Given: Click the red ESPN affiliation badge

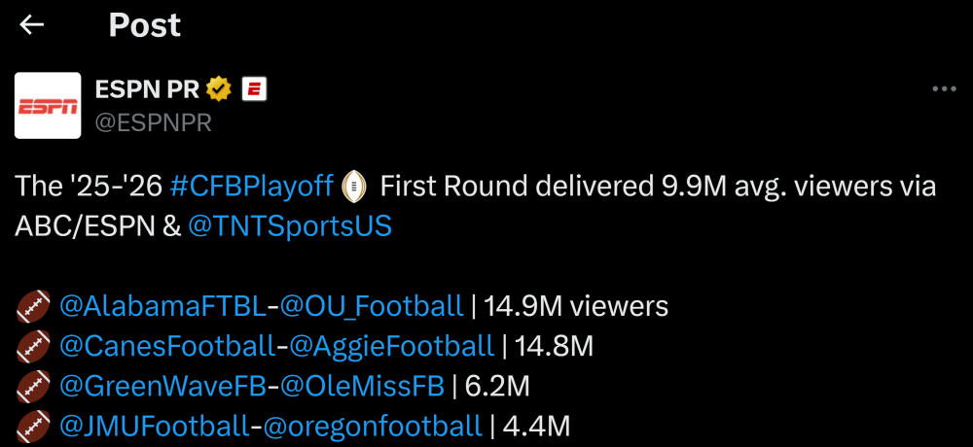Looking at the screenshot, I should coord(254,90).
